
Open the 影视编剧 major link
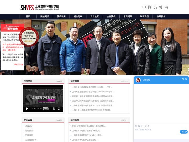click(x=29, y=135)
